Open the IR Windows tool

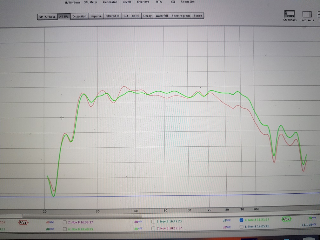pos(73,2)
